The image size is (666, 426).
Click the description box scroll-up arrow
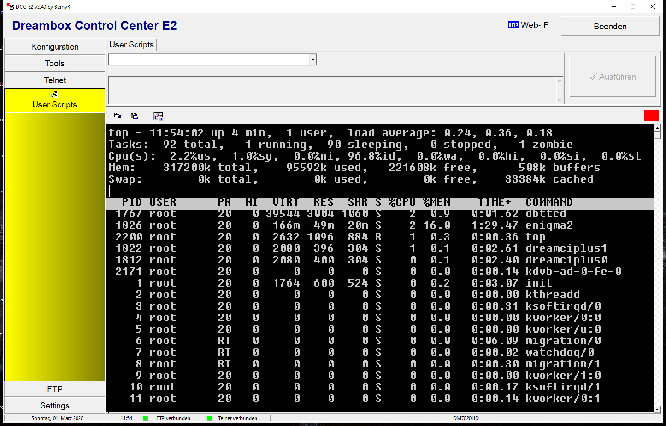560,80
